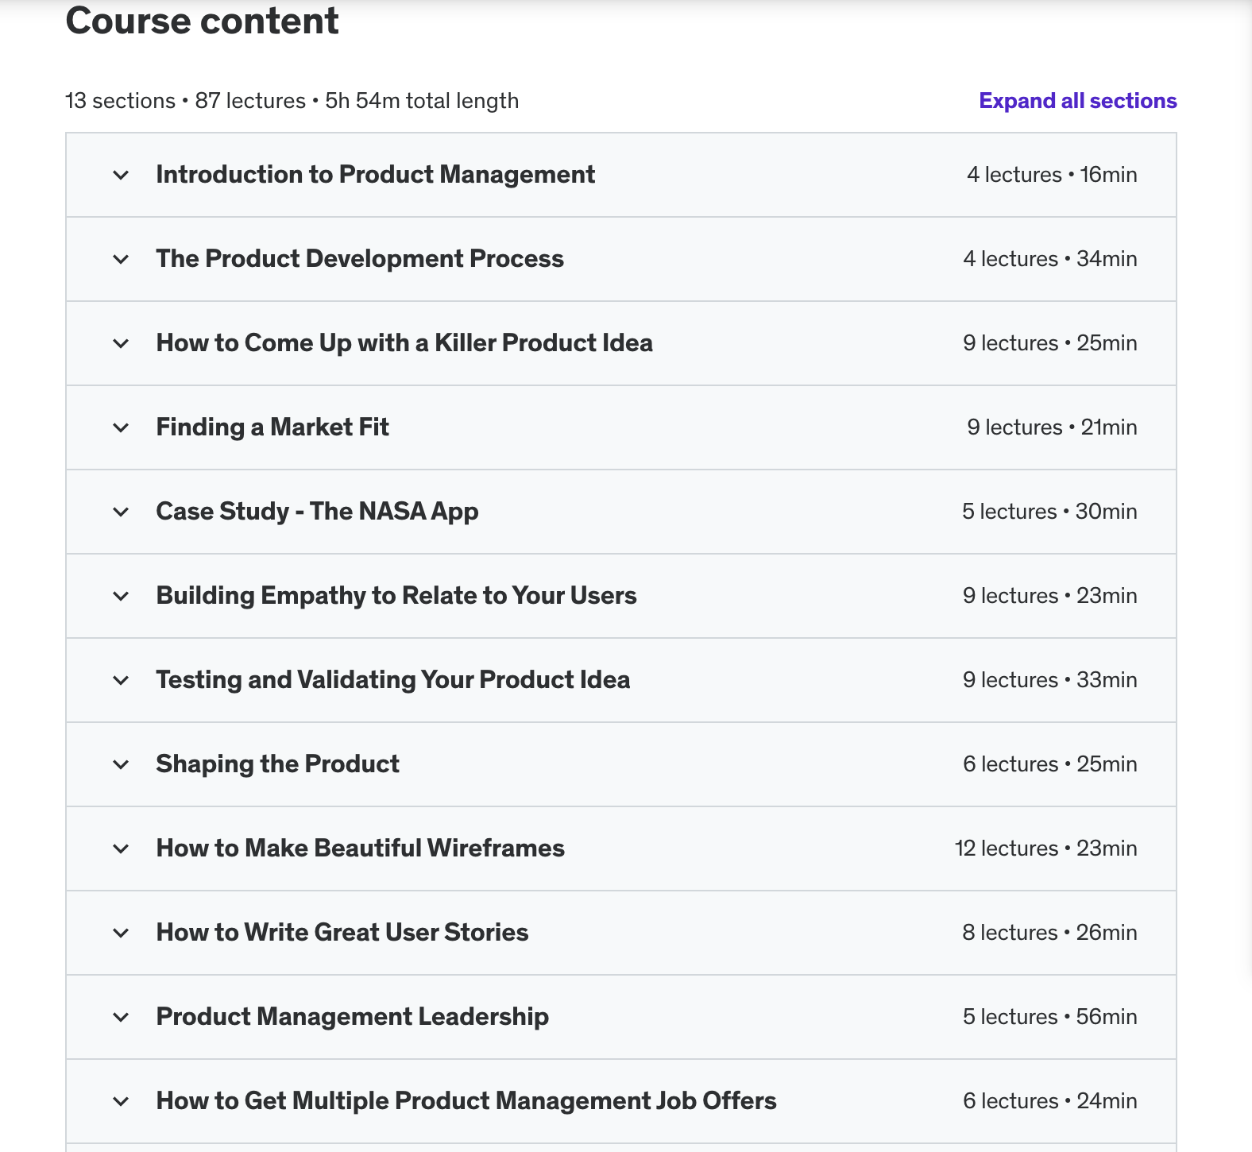Click chevron for Testing and Validating section
Screen dimensions: 1252x1152
click(121, 680)
